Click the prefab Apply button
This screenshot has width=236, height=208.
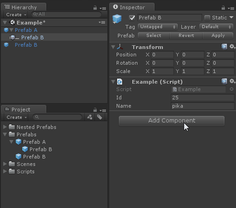click(218, 36)
